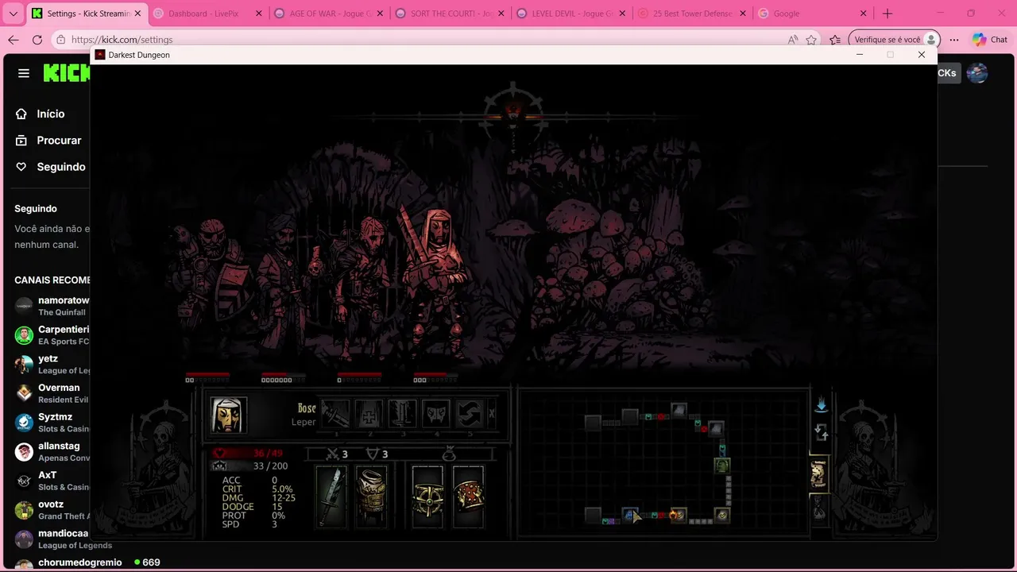Viewport: 1017px width, 572px height.
Task: Switch to the Google browser tab
Action: (x=813, y=14)
